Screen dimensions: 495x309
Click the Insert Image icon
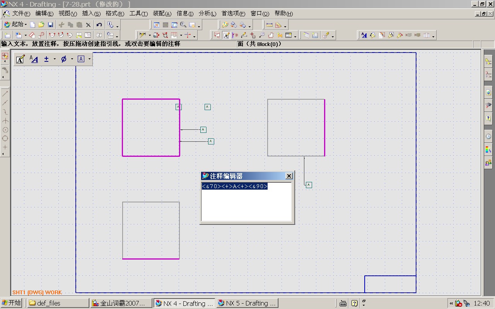click(x=288, y=35)
